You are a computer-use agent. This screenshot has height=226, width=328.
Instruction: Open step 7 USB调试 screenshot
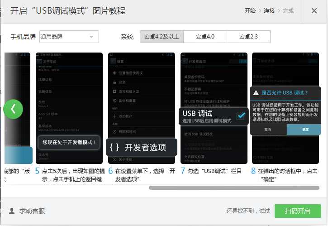point(214,108)
